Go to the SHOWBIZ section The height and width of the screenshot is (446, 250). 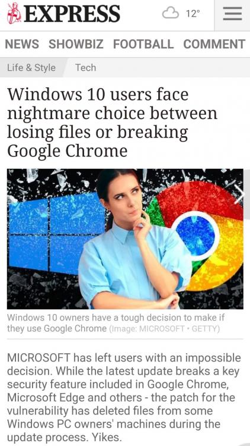tap(76, 44)
